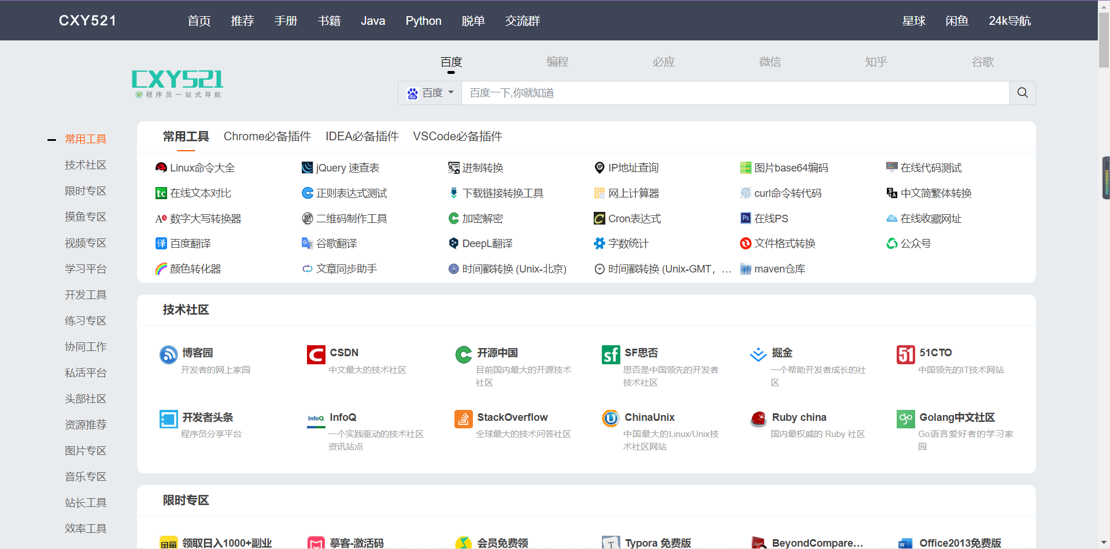This screenshot has height=549, width=1110.
Task: Click the 在线PS Photoshop icon
Action: point(746,218)
